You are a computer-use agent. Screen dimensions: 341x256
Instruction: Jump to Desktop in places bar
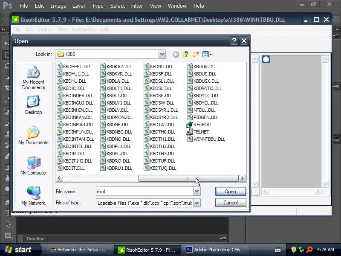pos(34,105)
